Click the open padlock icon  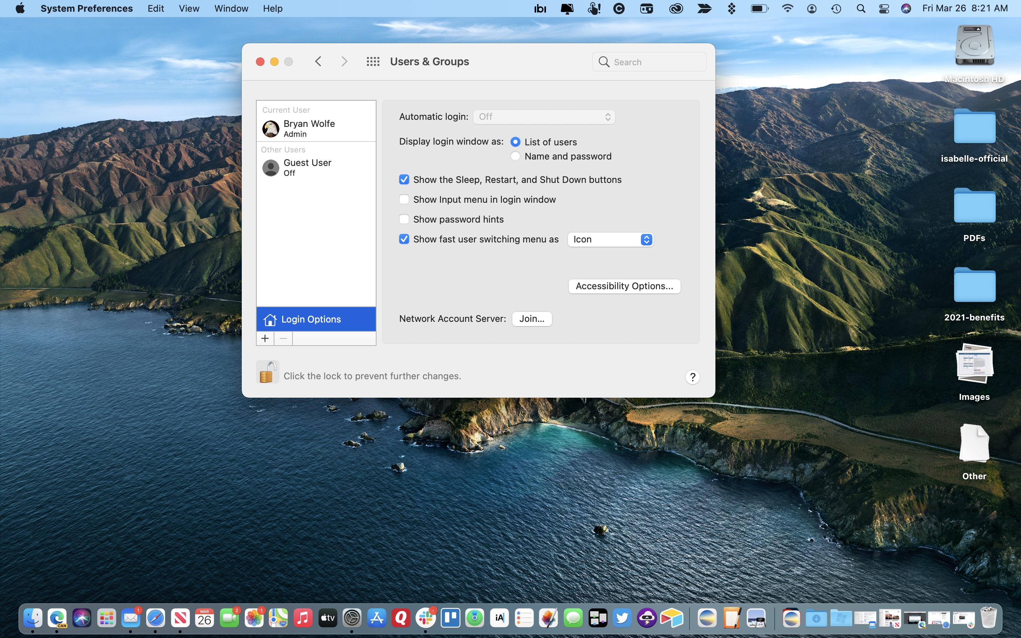tap(268, 373)
